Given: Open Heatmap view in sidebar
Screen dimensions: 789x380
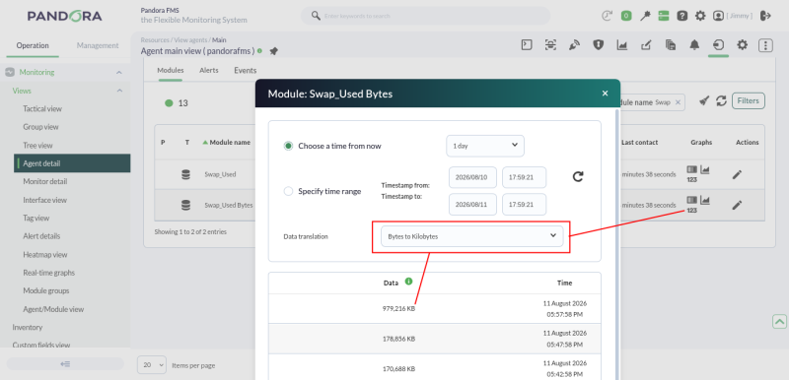Looking at the screenshot, I should point(44,255).
